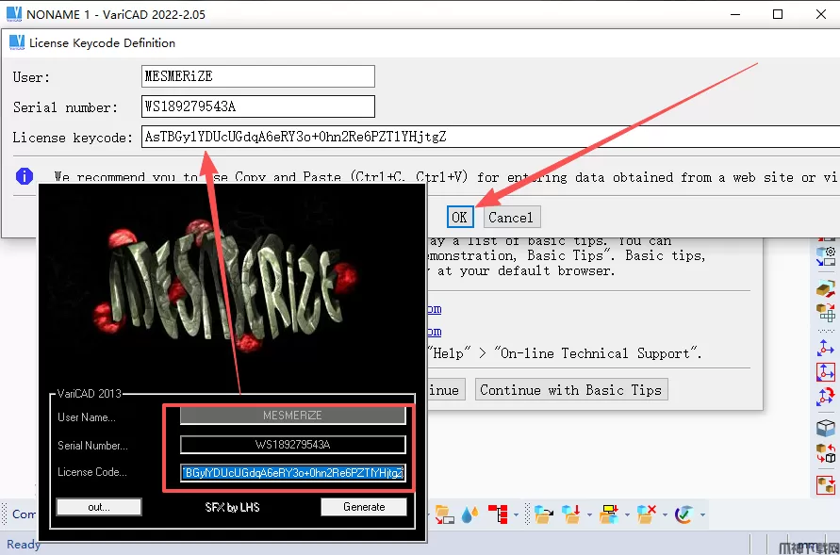Screen dimensions: 840x555
Task: Click the License keycode input field
Action: click(x=491, y=137)
